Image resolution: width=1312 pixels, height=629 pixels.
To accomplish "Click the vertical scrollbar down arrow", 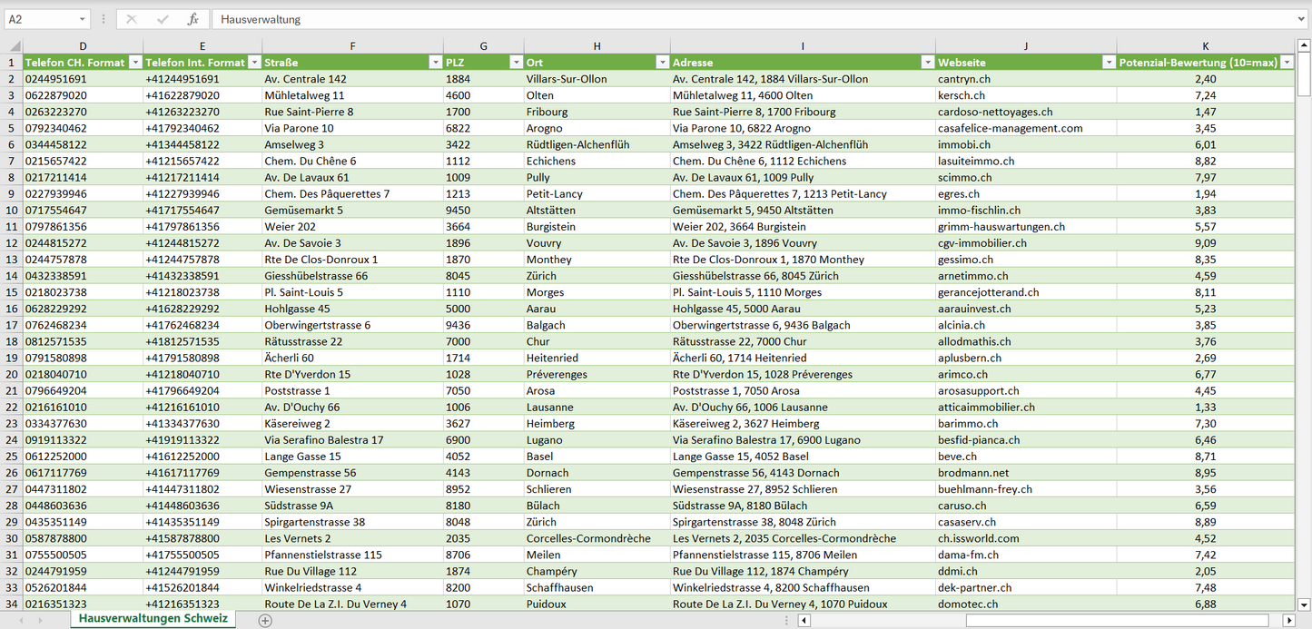I will (1304, 604).
